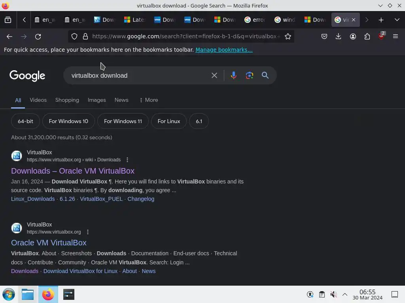Open Firefox hamburger application menu
The height and width of the screenshot is (303, 405).
pos(396,37)
